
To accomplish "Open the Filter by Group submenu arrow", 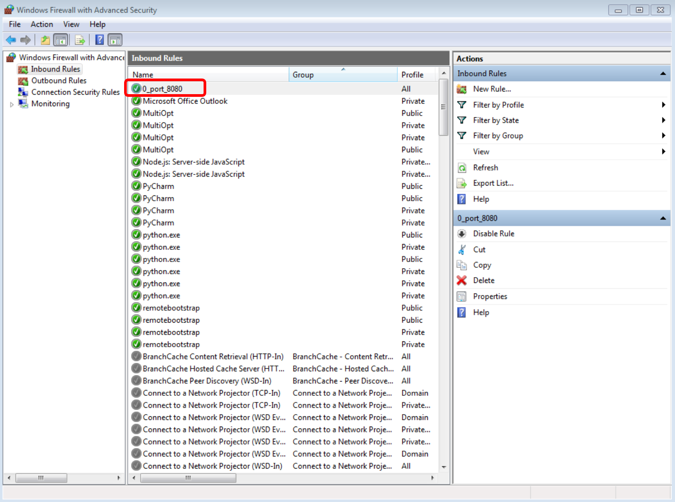I will (663, 136).
